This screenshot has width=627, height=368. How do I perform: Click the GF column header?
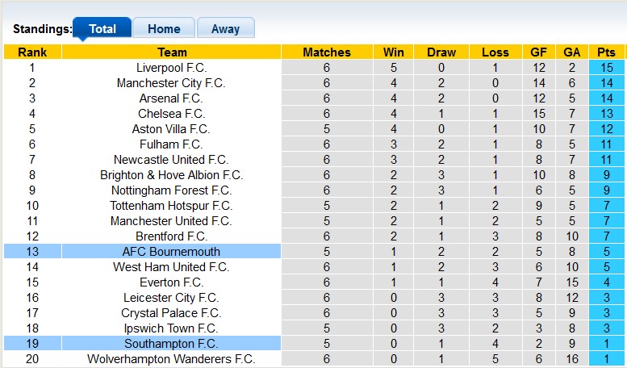click(x=538, y=52)
